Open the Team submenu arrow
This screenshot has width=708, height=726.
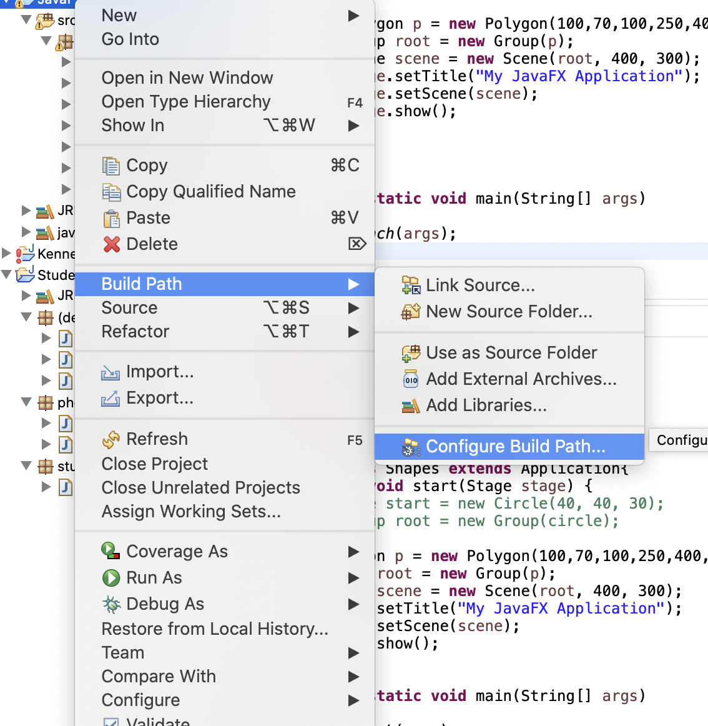(x=353, y=653)
